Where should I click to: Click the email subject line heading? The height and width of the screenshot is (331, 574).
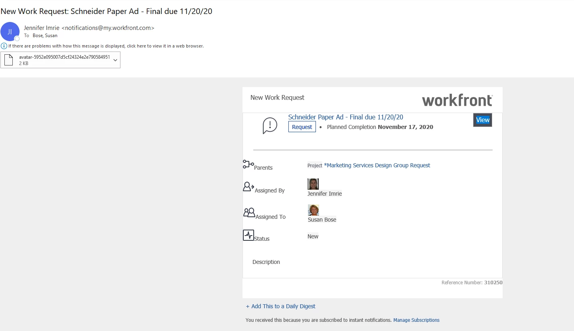[107, 11]
